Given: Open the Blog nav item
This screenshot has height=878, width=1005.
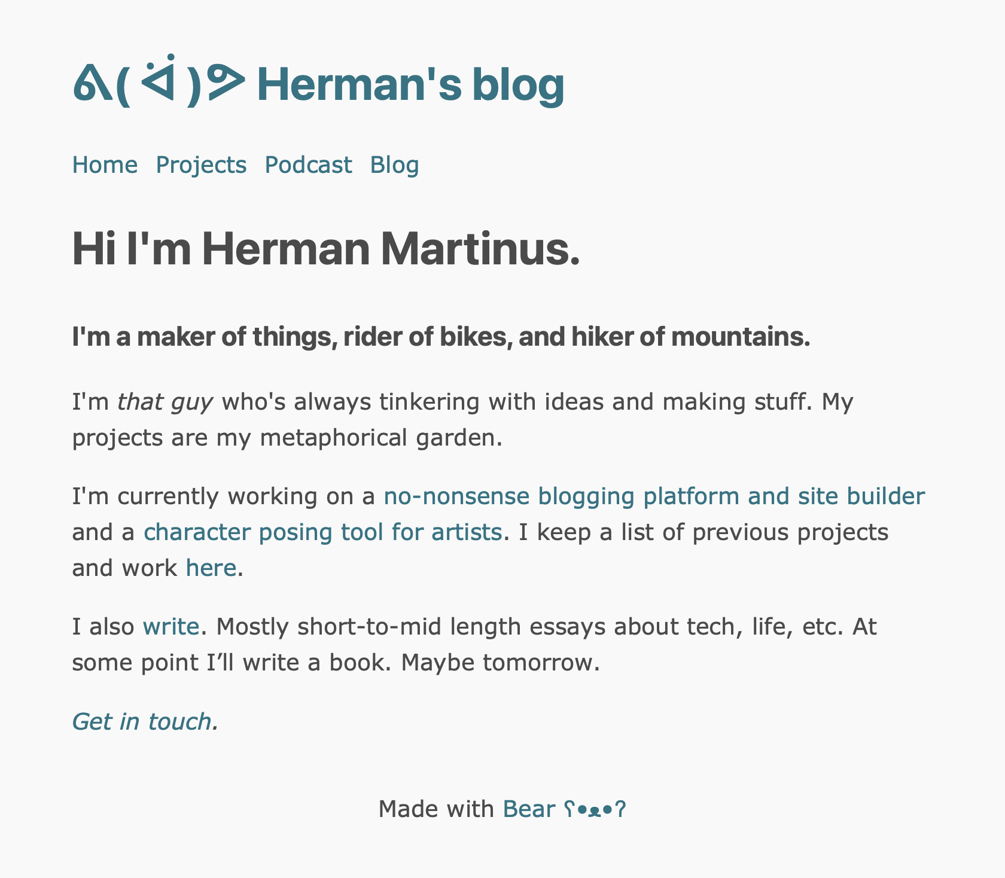Looking at the screenshot, I should pos(394,165).
